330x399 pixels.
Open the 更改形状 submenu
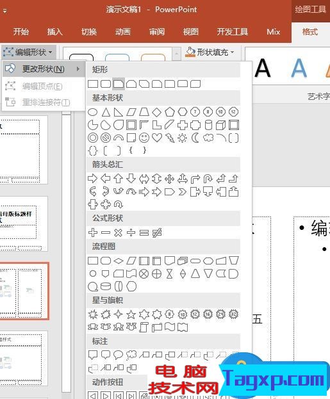point(44,69)
